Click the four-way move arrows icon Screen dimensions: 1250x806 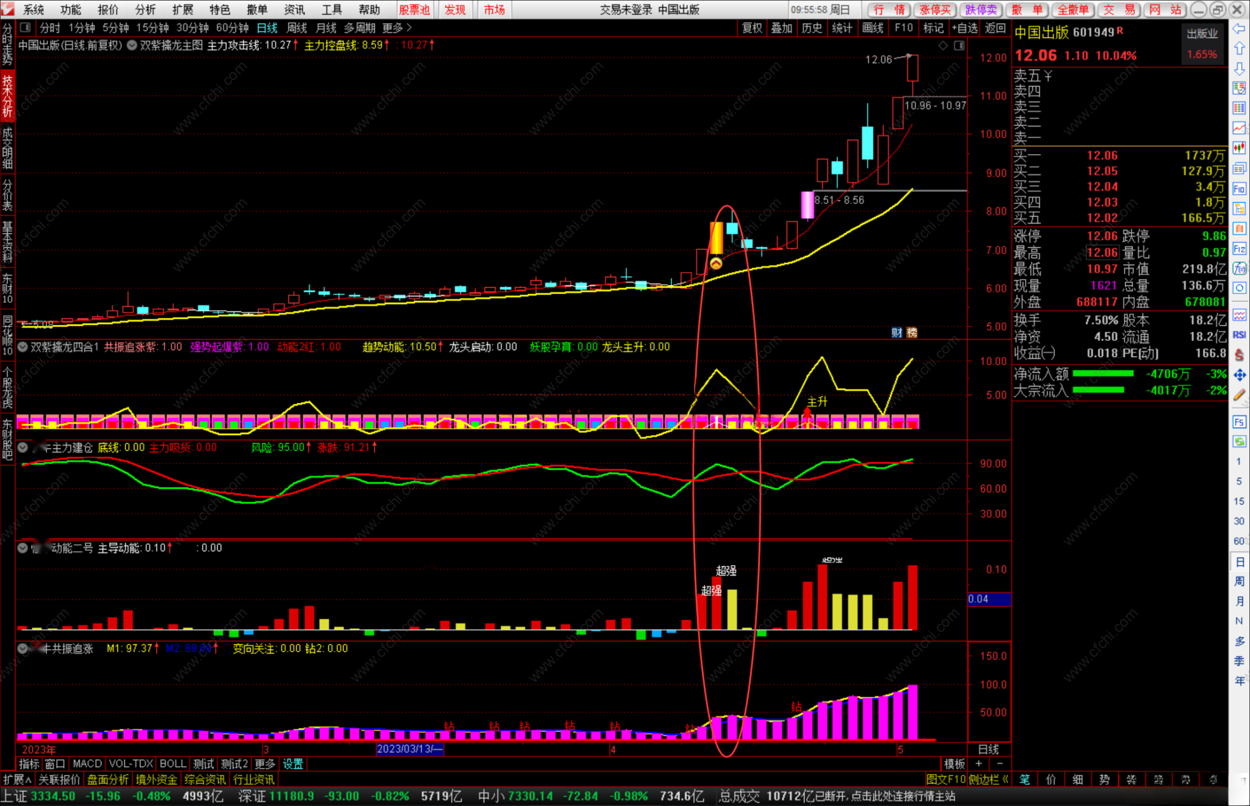pos(1239,374)
